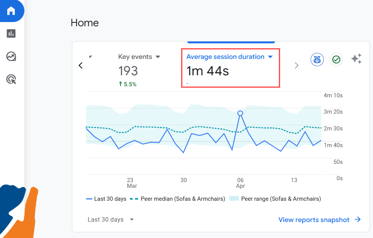
Task: Click dropdown arrow of partially hidden metric
Action: [x=90, y=57]
